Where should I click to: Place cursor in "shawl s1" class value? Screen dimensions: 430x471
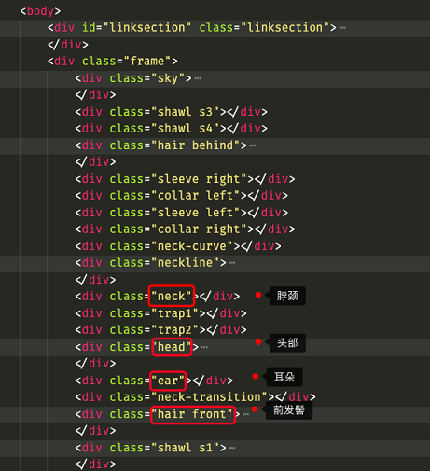tap(185, 448)
